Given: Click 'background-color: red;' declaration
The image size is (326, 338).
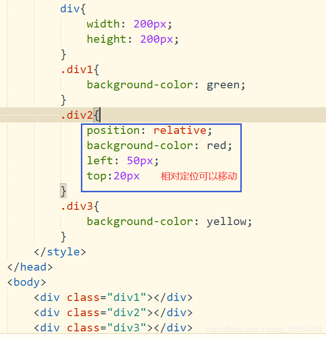Looking at the screenshot, I should 159,146.
